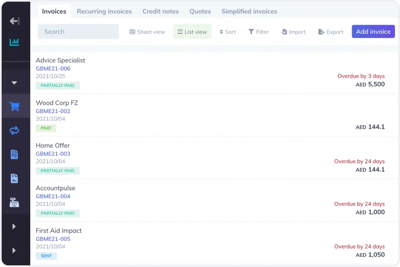Open the recurring transactions sync icon
Image resolution: width=400 pixels, height=267 pixels.
(x=14, y=130)
